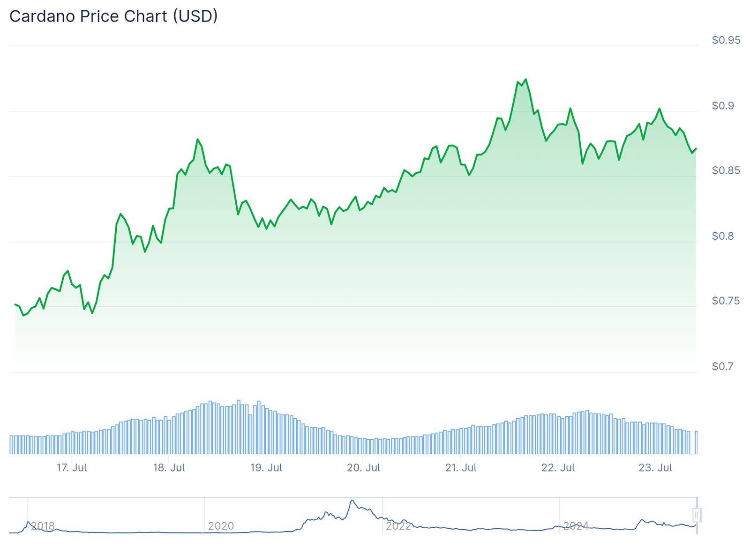Screen dimensions: 750x547
Task: Click the 20. Jul date label
Action: click(x=363, y=467)
